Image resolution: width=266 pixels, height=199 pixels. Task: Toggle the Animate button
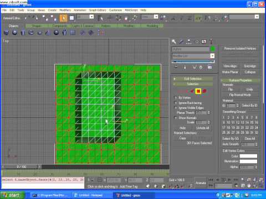(x=201, y=183)
